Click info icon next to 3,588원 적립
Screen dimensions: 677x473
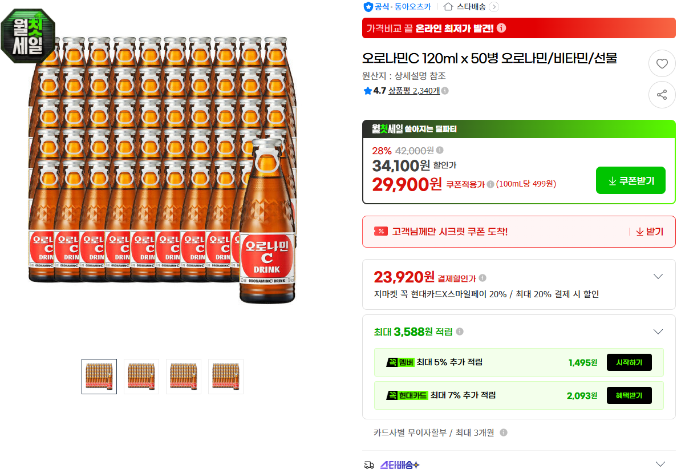pos(460,331)
